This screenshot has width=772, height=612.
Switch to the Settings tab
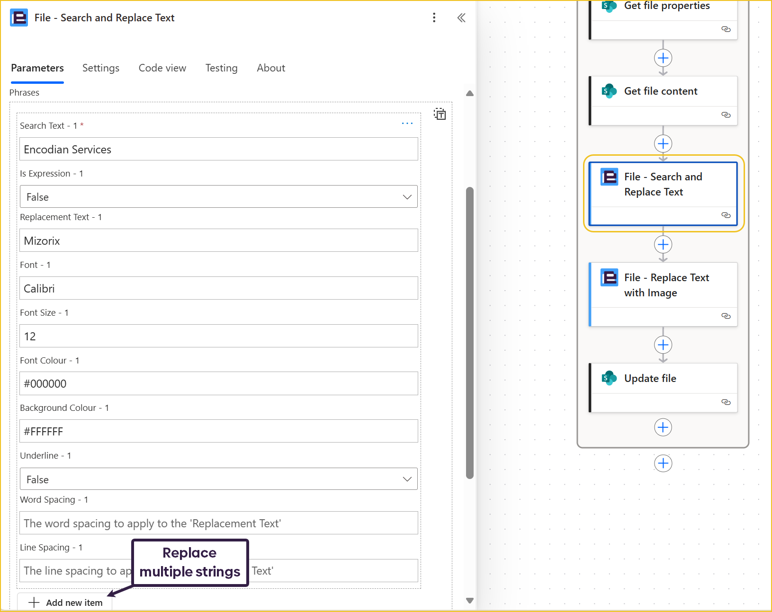[100, 68]
